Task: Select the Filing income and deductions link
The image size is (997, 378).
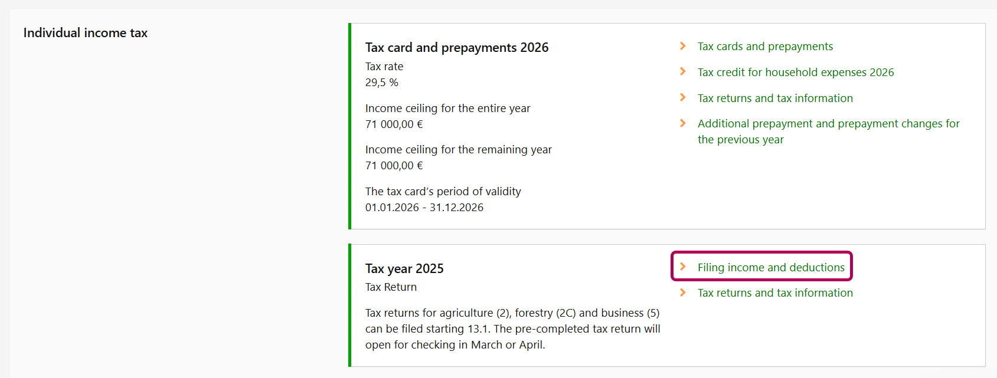Action: click(x=771, y=268)
